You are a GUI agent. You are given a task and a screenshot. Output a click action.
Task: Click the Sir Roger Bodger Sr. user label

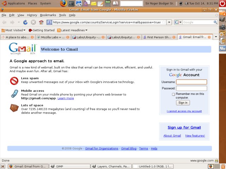pos(160,3)
